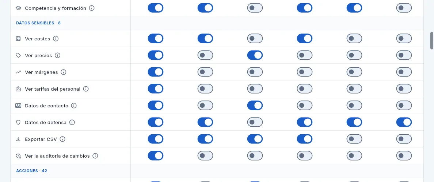434x182 pixels.
Task: Click the shield icon for Datos de defensa
Action: click(x=18, y=122)
